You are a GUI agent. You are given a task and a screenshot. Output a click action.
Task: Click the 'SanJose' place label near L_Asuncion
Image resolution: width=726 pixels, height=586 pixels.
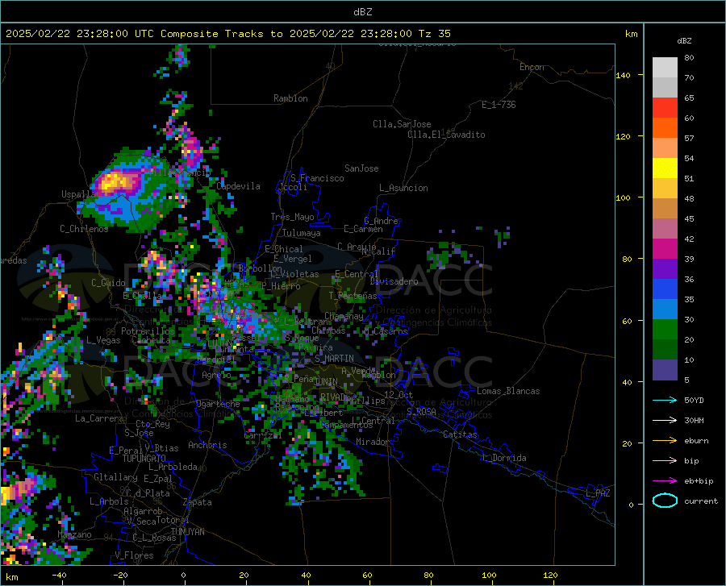[x=361, y=168]
